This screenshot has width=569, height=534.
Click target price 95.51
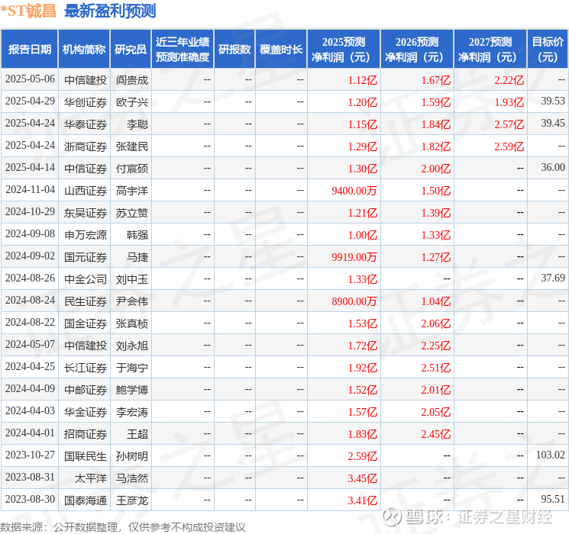click(x=553, y=499)
